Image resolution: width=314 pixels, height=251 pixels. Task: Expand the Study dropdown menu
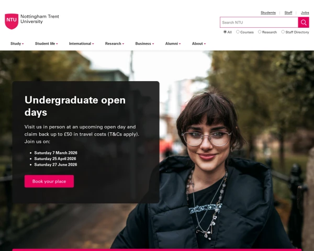click(x=17, y=43)
